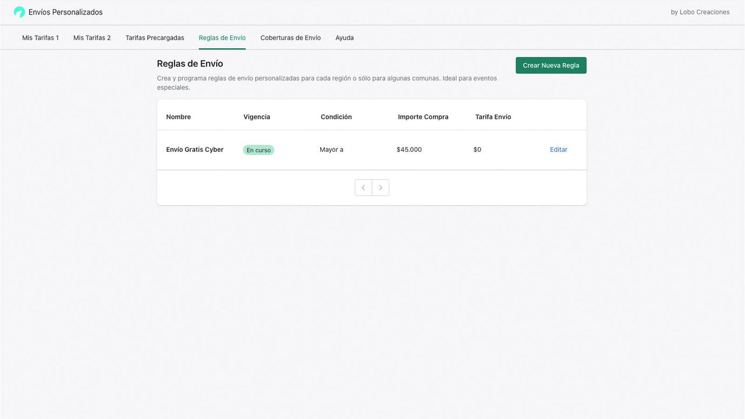Screen dimensions: 745x419
Task: Click the Nombre column header
Action: pyautogui.click(x=178, y=116)
